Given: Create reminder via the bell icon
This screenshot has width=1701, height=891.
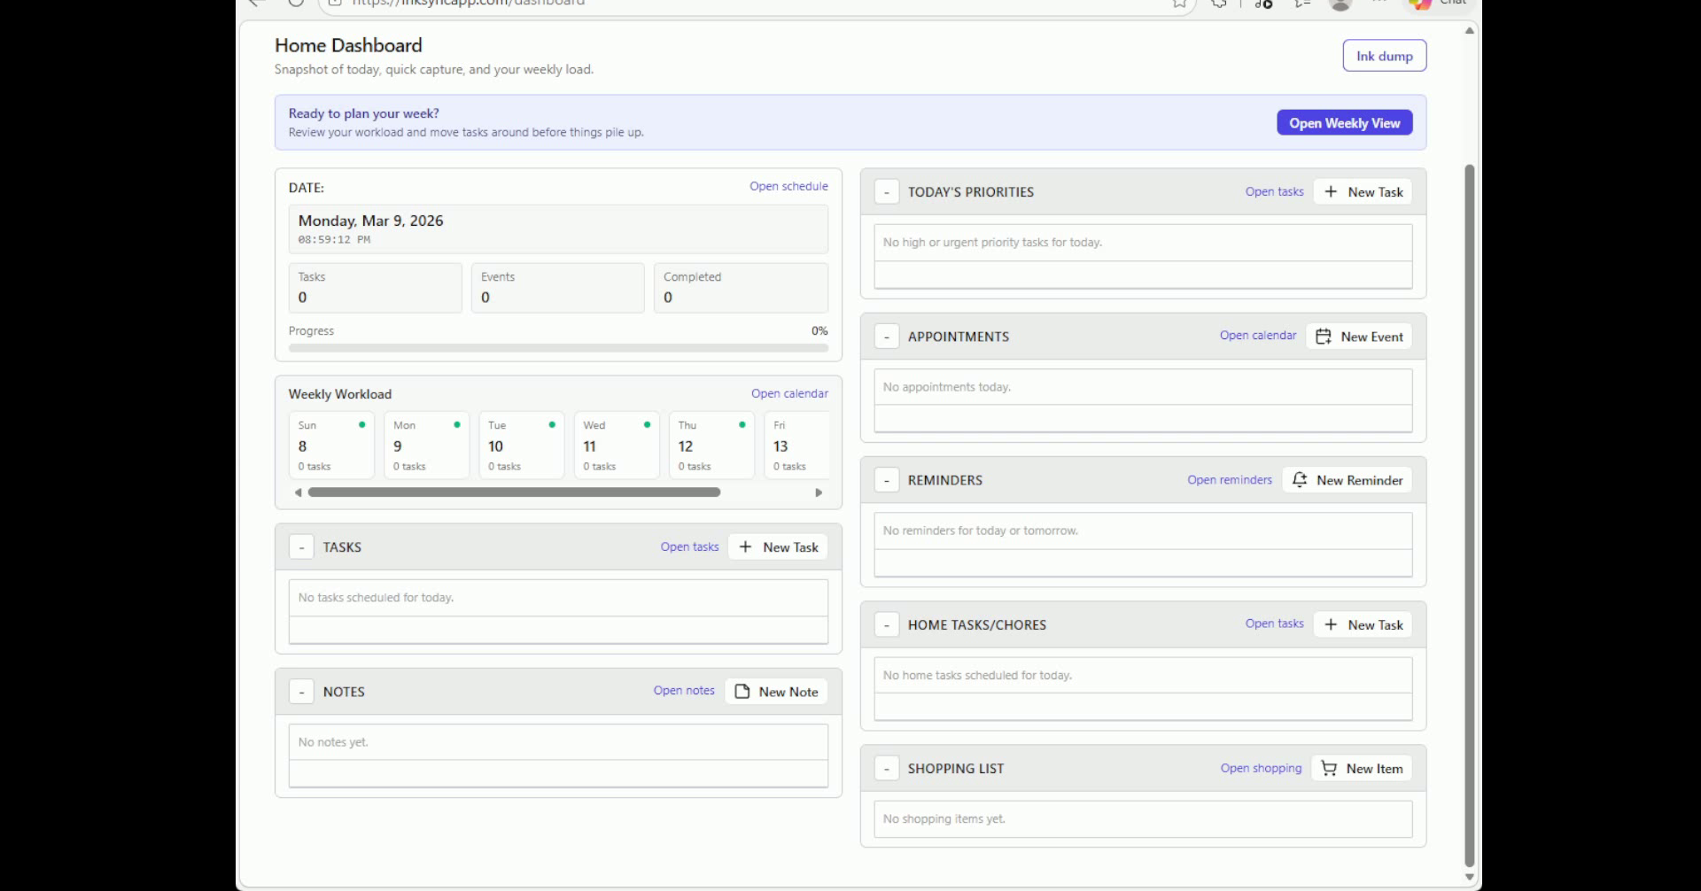Looking at the screenshot, I should click(1299, 479).
